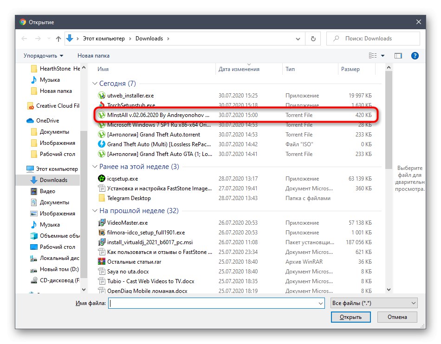Open Creative Cloud Files in sidebar
The image size is (441, 344).
[53, 106]
